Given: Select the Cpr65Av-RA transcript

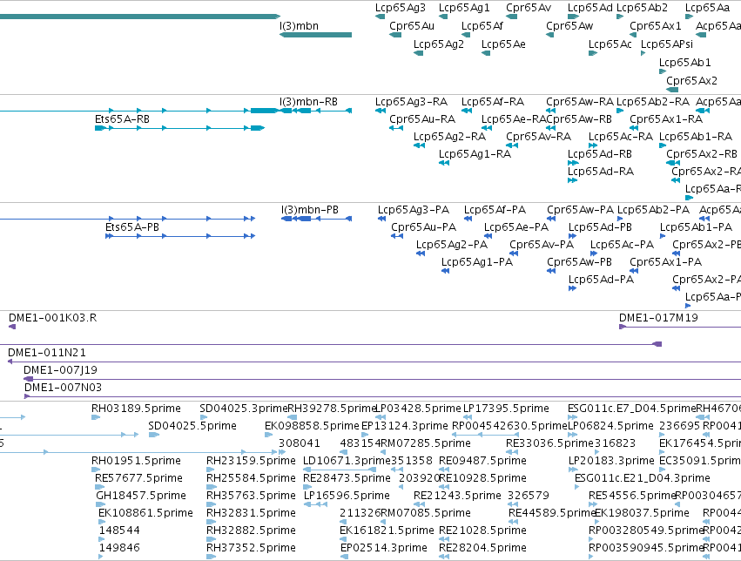Looking at the screenshot, I should (x=538, y=137).
